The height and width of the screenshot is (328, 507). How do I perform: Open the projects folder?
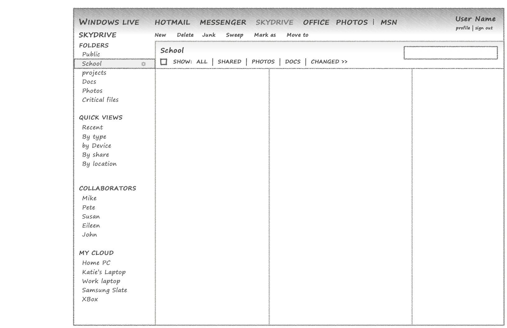pyautogui.click(x=94, y=73)
